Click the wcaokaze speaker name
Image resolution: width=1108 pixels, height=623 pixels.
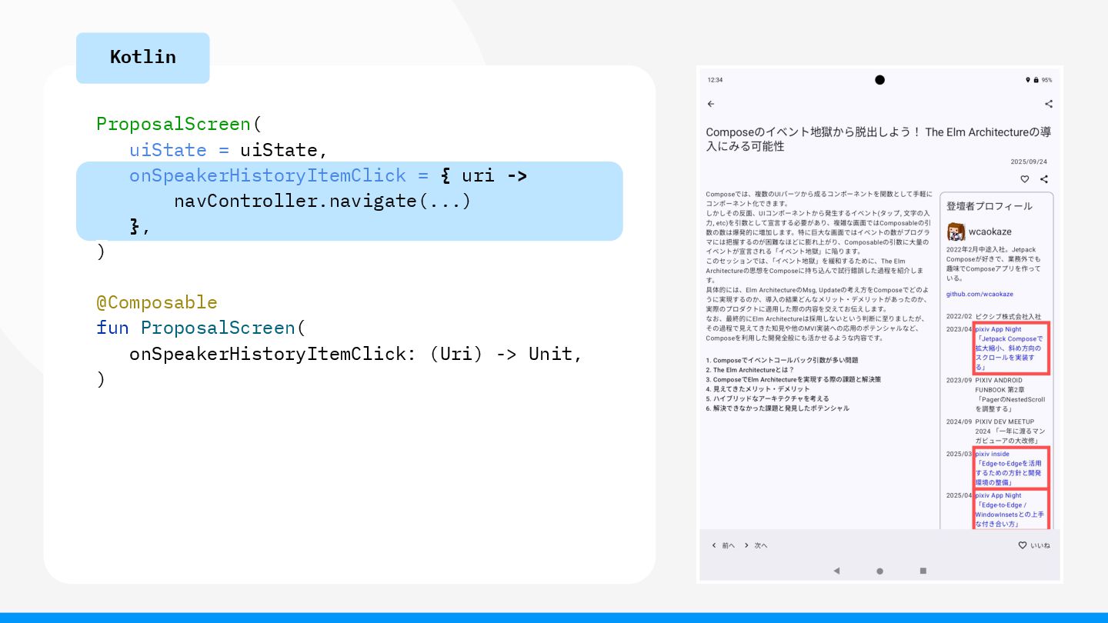coord(990,232)
